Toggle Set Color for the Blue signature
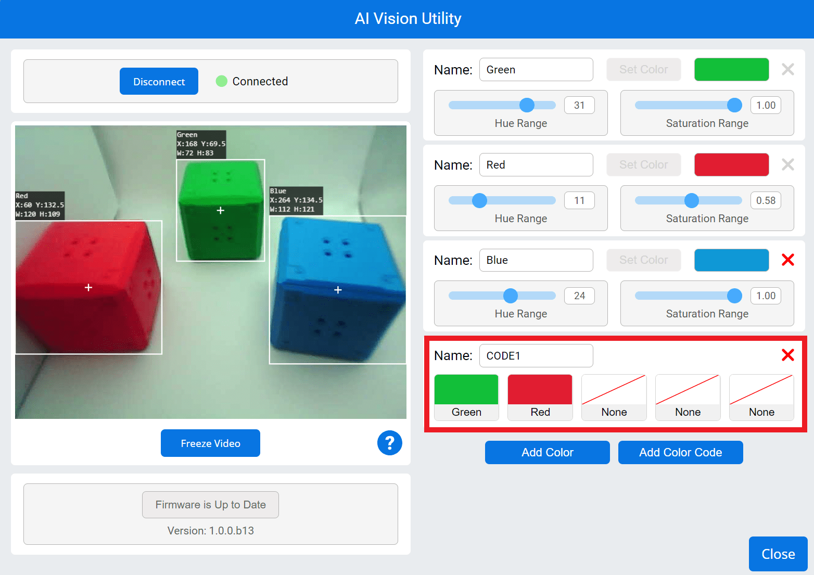814x575 pixels. point(643,260)
